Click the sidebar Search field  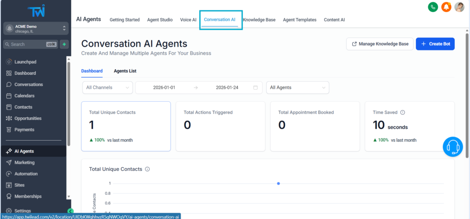coord(30,44)
